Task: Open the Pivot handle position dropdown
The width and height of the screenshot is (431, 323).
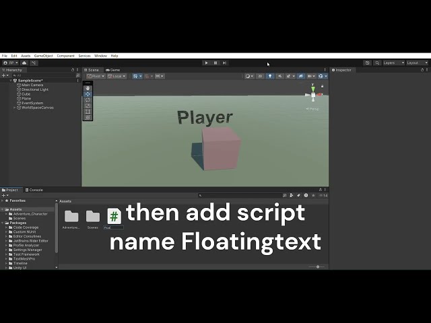Action: [96, 76]
